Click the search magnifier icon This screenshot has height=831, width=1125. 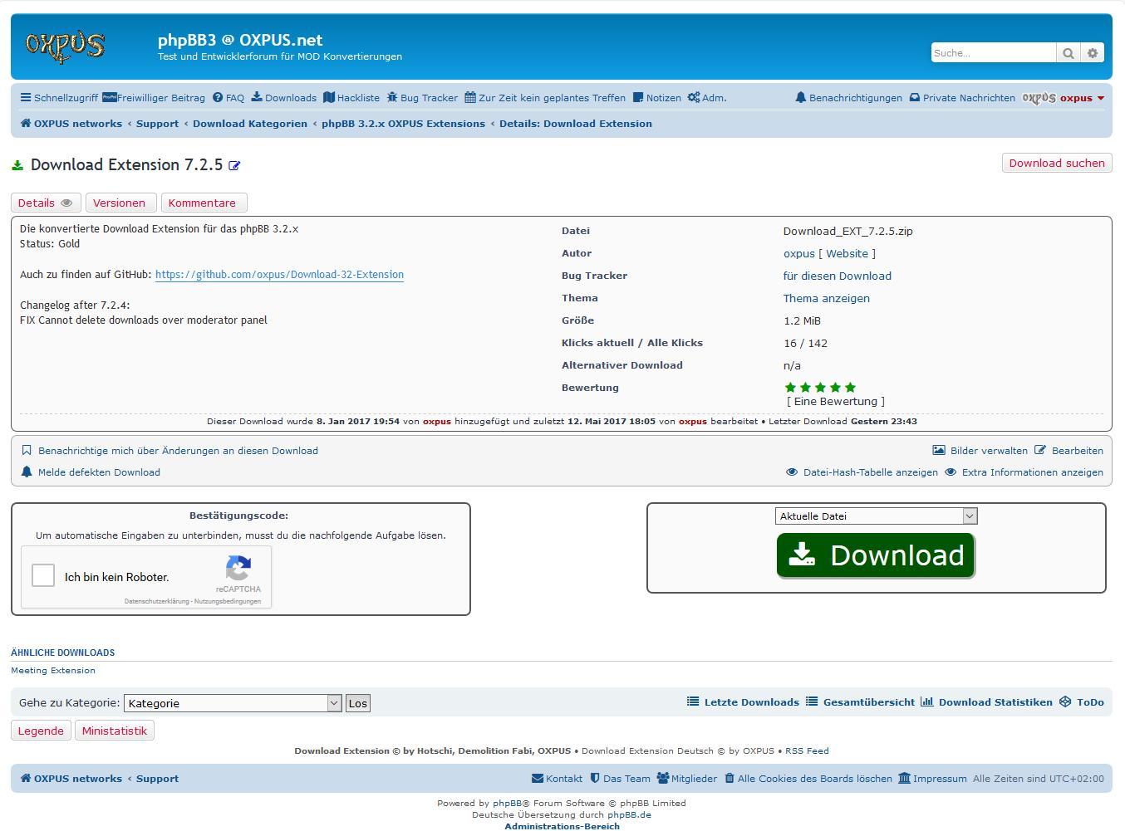click(1069, 53)
